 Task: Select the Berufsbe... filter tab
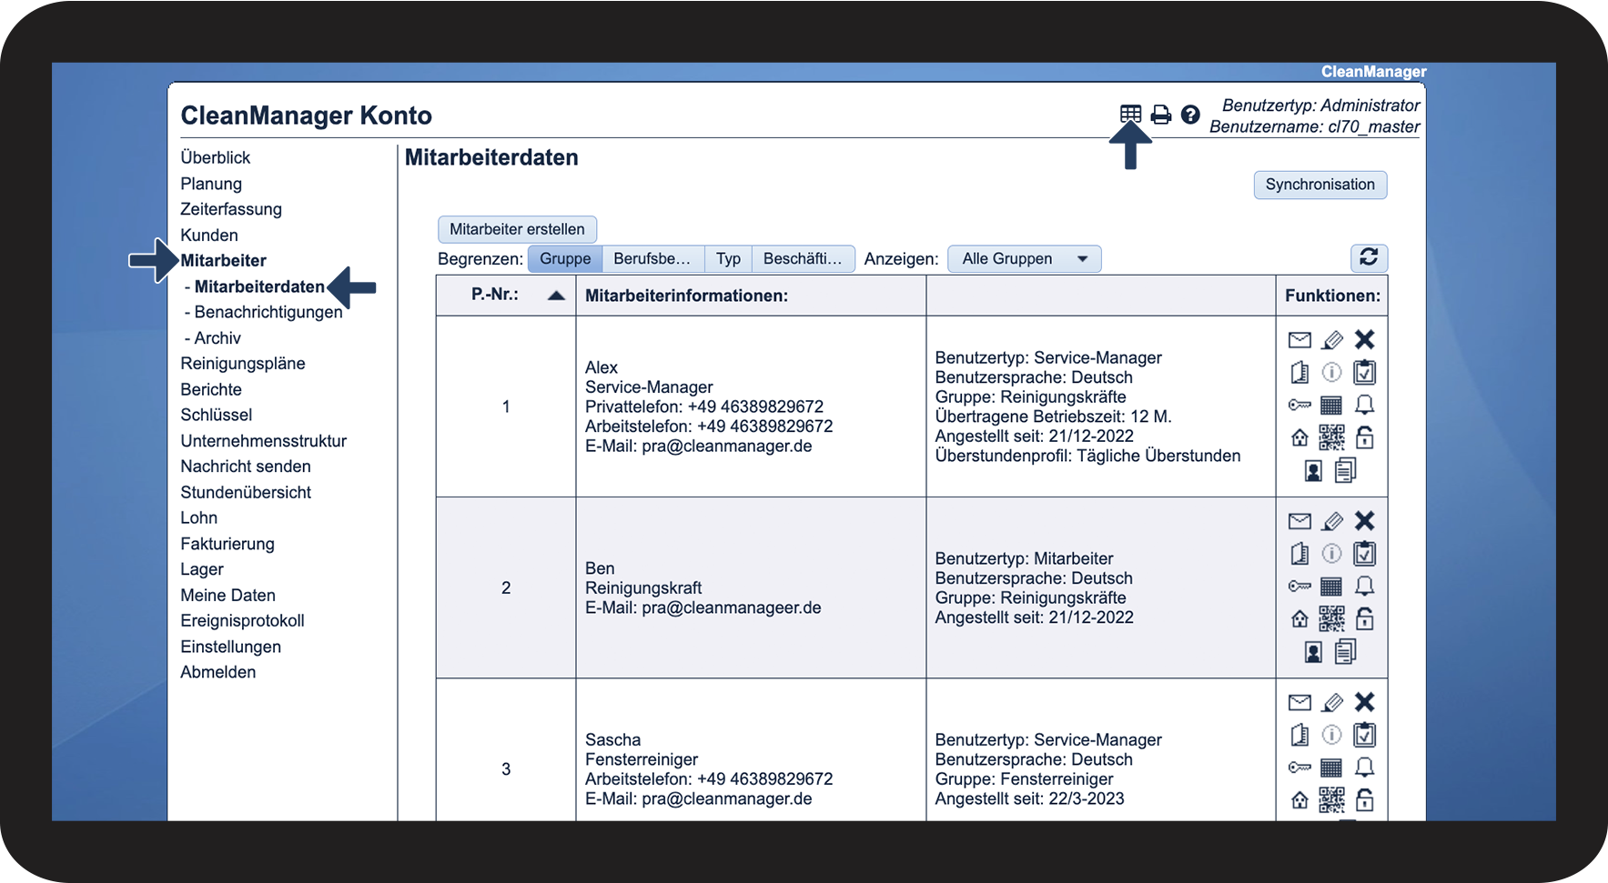pos(652,259)
